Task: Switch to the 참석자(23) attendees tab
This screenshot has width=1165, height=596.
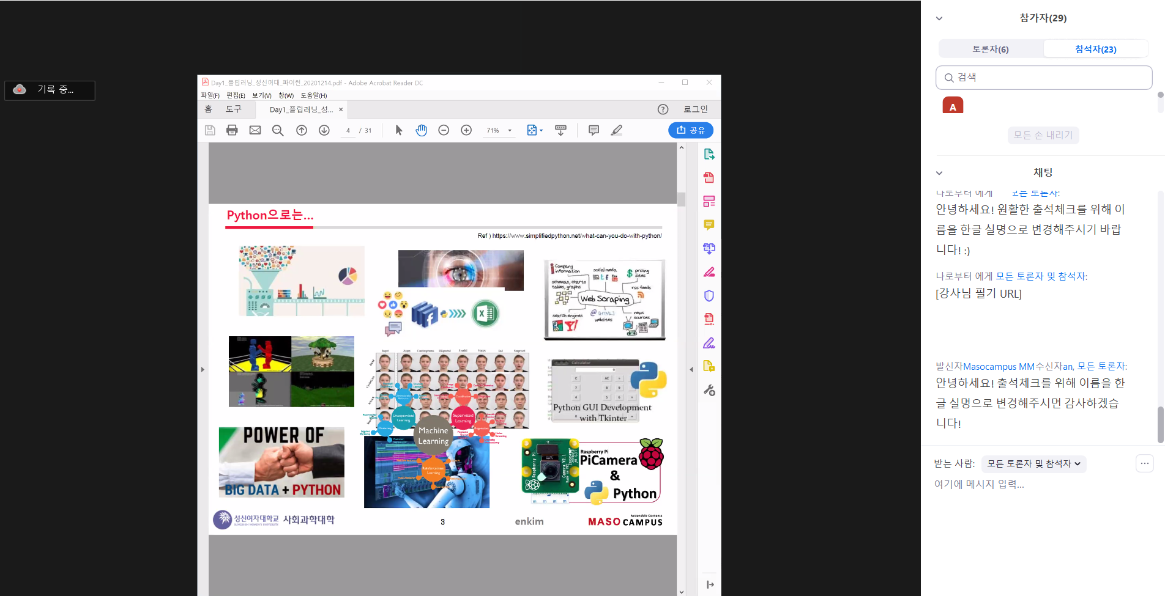Action: 1095,49
